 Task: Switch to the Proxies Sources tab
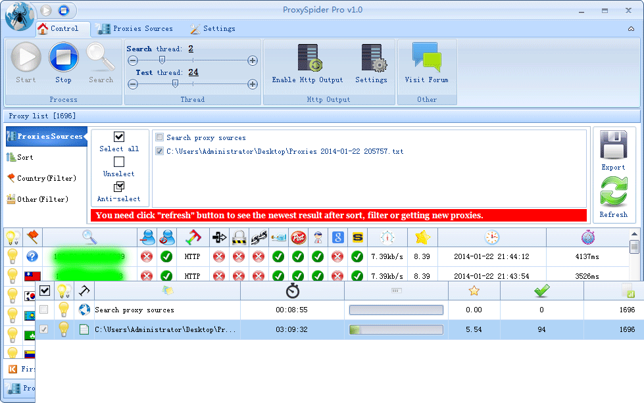pos(134,29)
